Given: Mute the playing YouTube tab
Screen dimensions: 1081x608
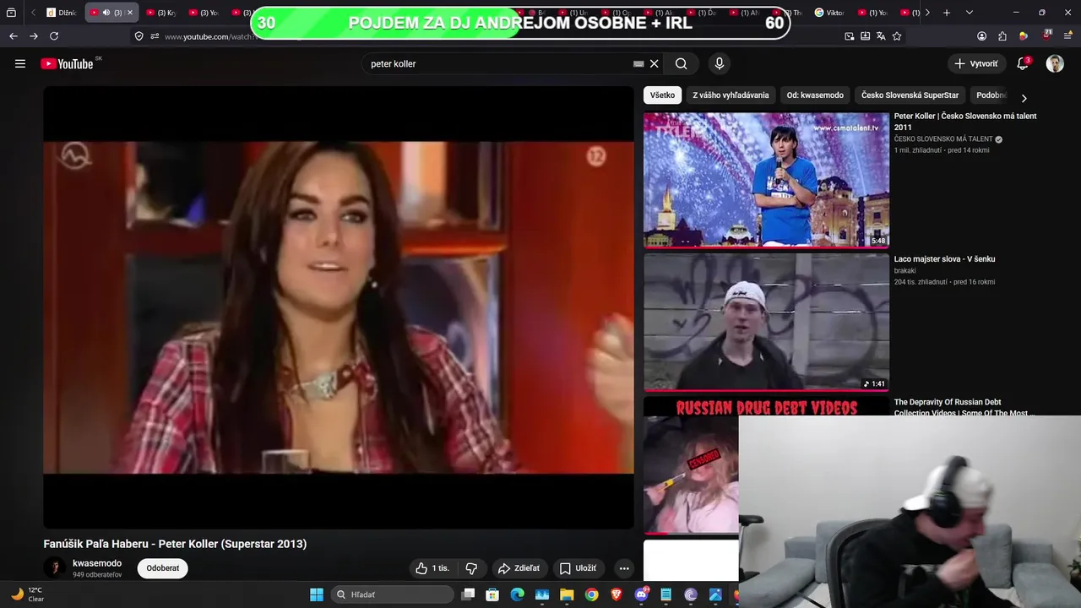Looking at the screenshot, I should (106, 13).
